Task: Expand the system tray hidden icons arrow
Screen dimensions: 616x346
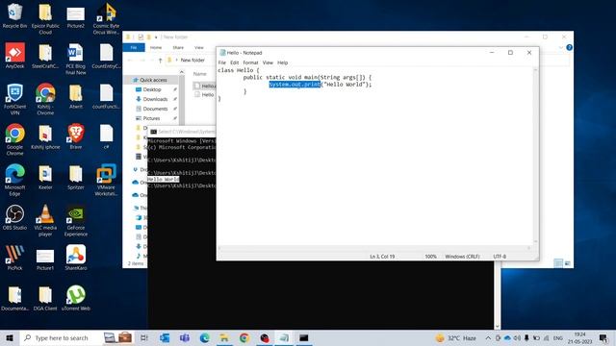Action: pos(488,337)
